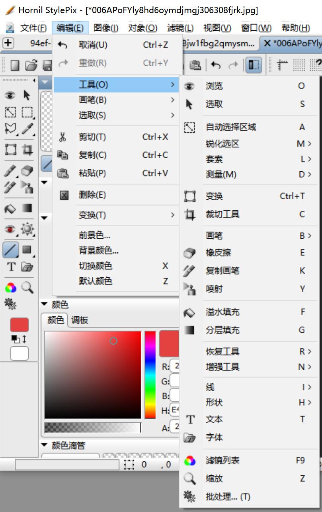The width and height of the screenshot is (322, 512).
Task: Click inside the R value input field
Action: (175, 366)
